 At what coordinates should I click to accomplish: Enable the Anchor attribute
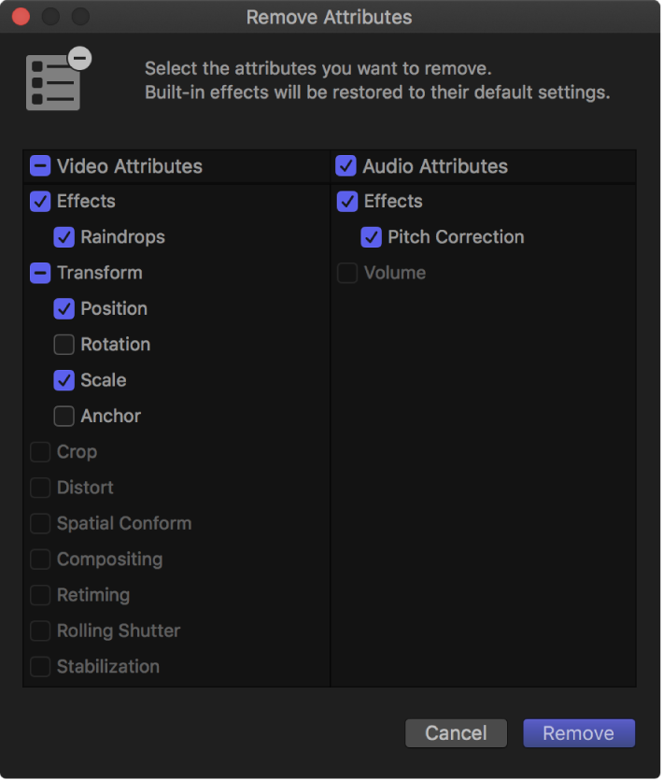point(63,416)
